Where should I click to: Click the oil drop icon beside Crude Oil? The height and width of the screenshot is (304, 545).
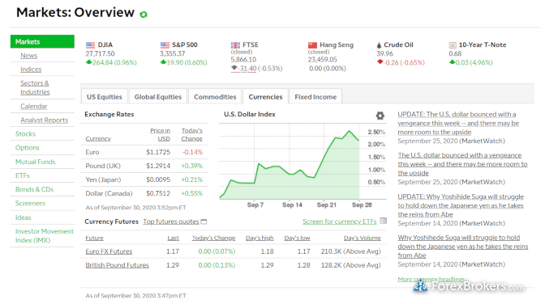click(x=379, y=45)
